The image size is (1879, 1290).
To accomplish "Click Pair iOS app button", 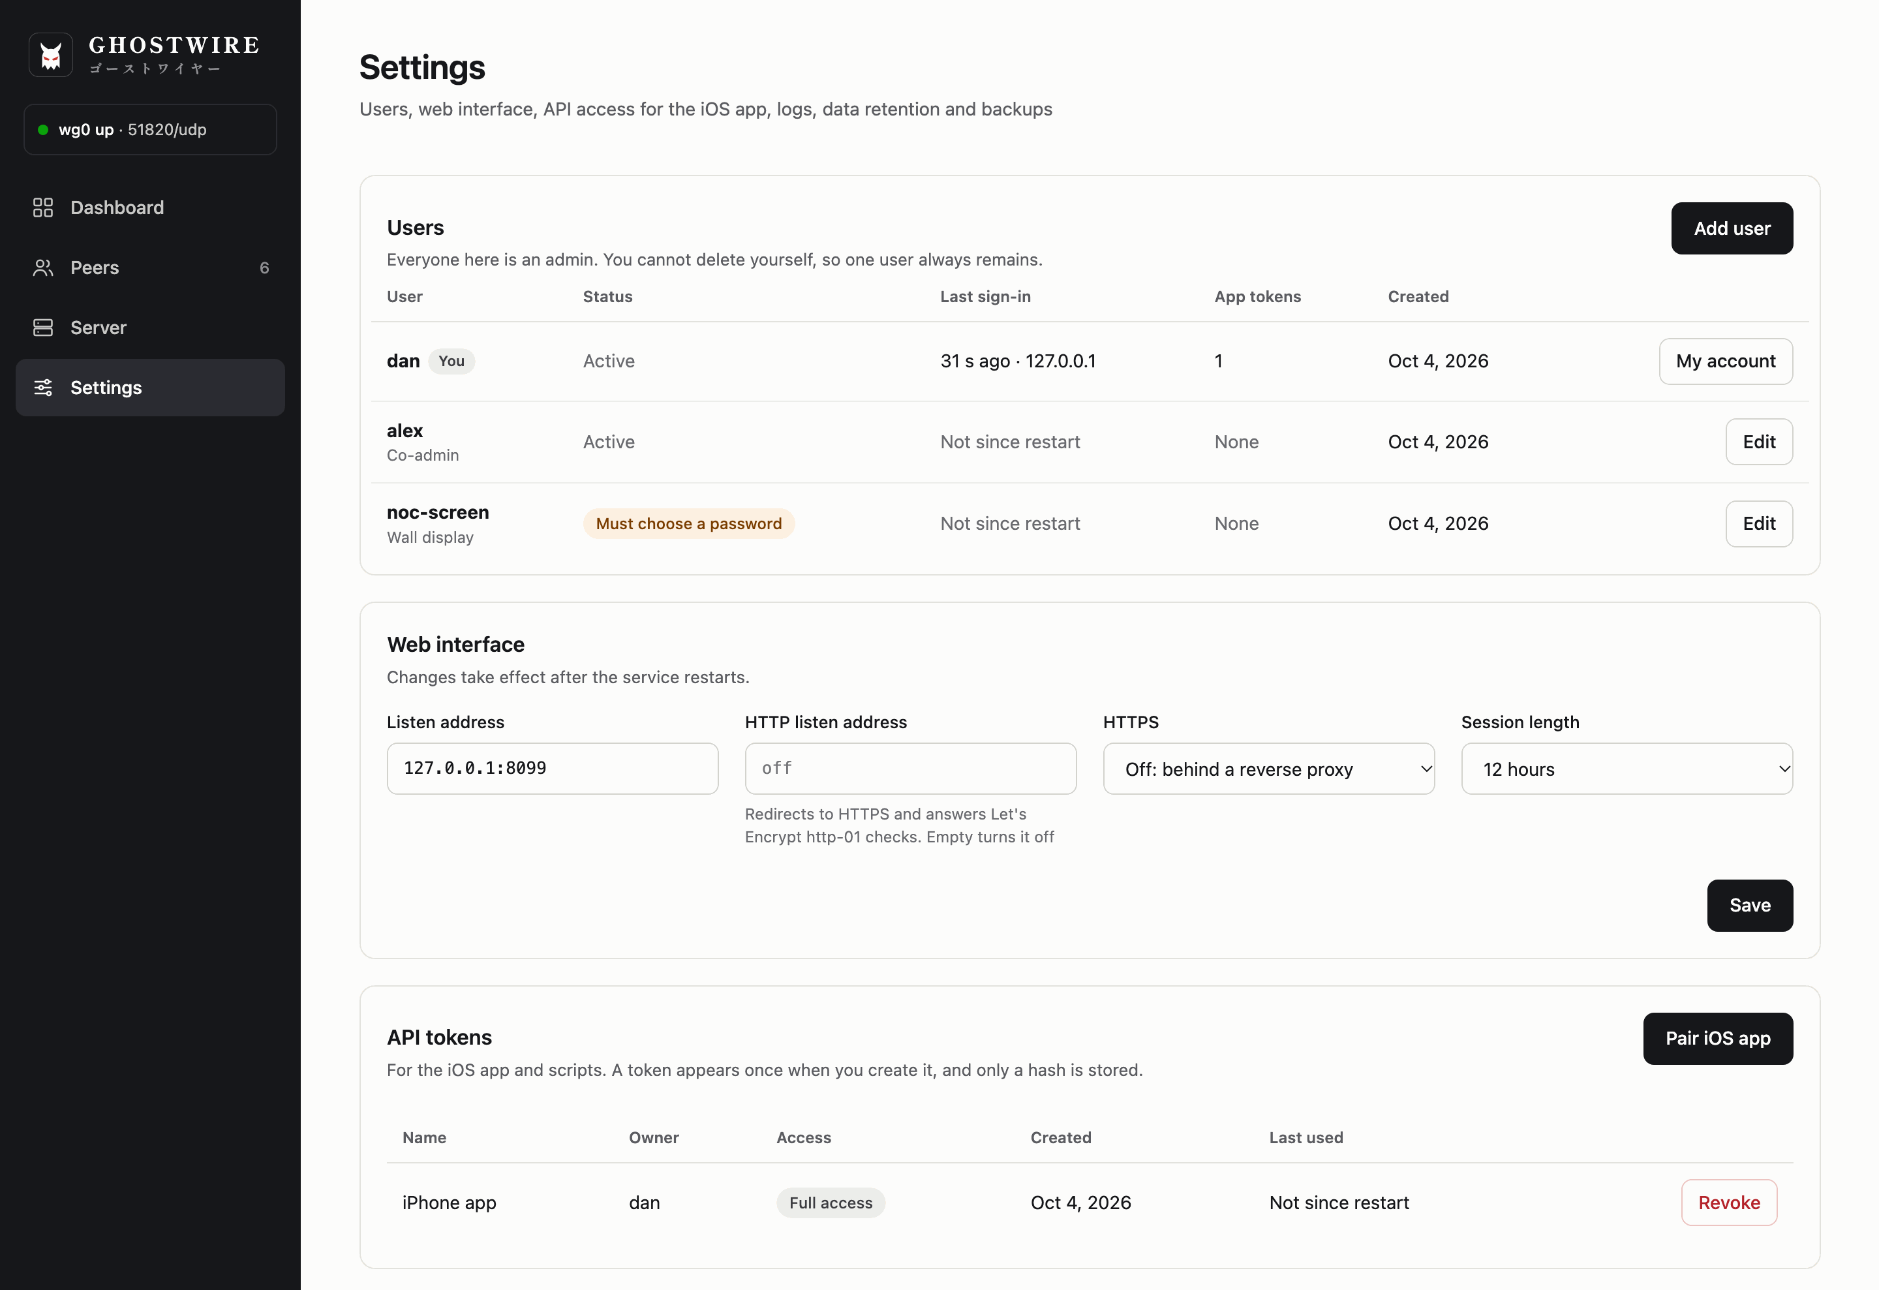I will 1717,1039.
